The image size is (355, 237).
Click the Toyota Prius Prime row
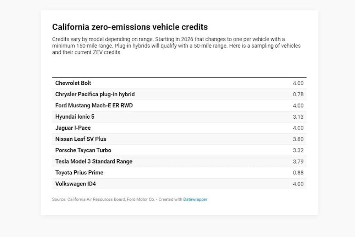pyautogui.click(x=79, y=173)
